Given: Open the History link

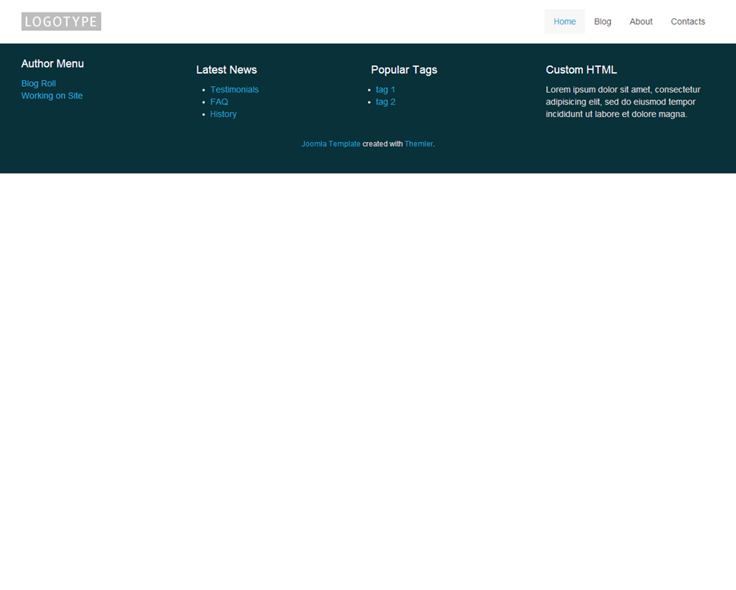Looking at the screenshot, I should pyautogui.click(x=223, y=114).
